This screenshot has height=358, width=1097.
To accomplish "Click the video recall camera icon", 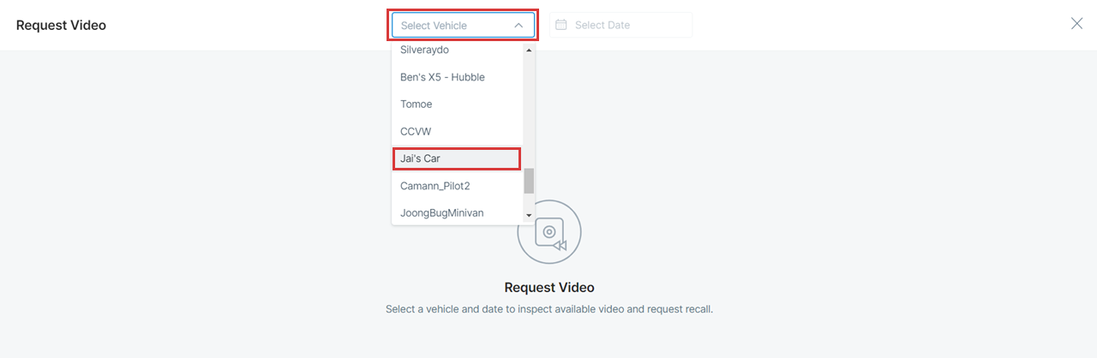I will (549, 232).
